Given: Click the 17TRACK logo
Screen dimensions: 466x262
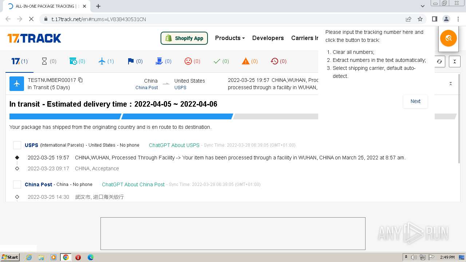Looking at the screenshot, I should [x=34, y=38].
